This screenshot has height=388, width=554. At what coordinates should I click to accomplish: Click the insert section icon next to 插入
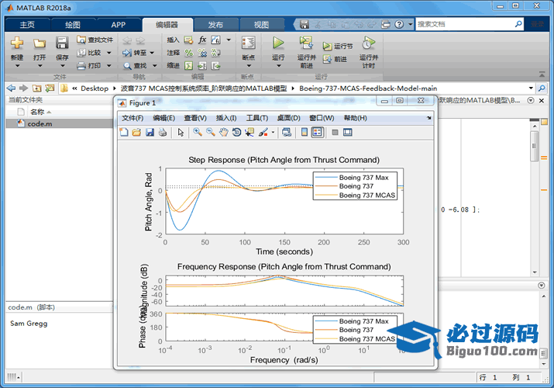click(x=189, y=40)
